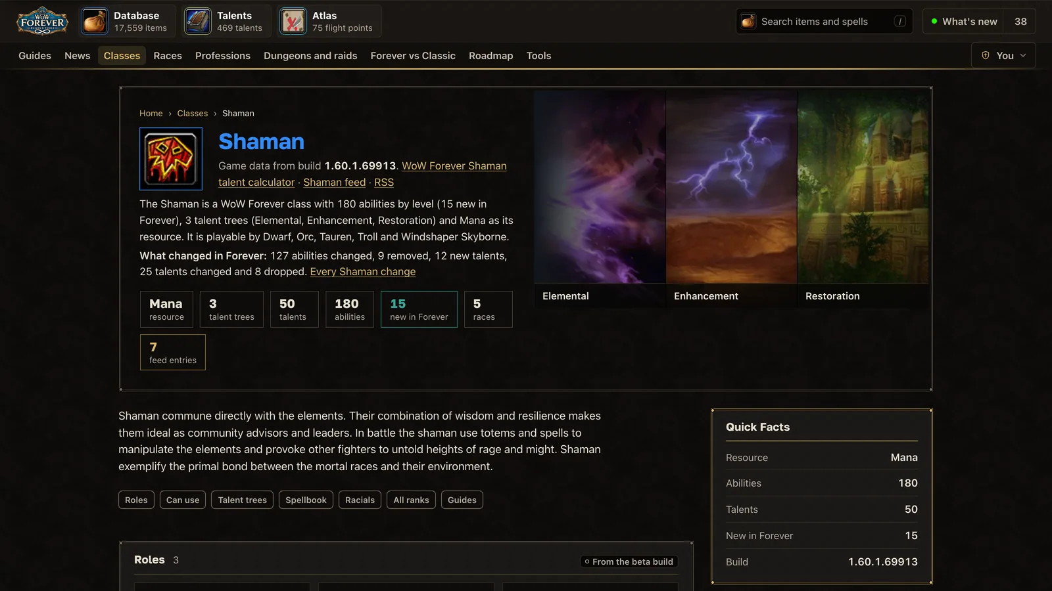The width and height of the screenshot is (1052, 591).
Task: Open the Professions nav item
Action: coord(223,56)
